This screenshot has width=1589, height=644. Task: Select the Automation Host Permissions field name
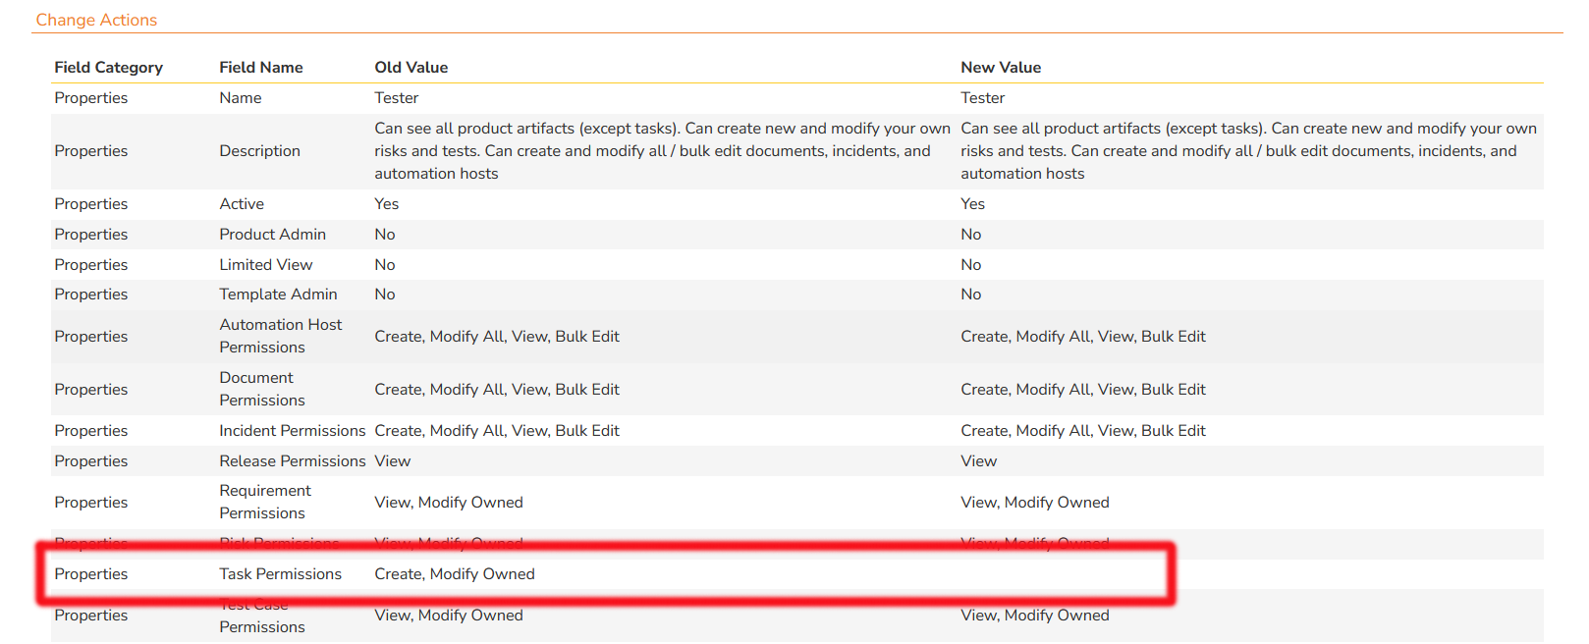(280, 336)
